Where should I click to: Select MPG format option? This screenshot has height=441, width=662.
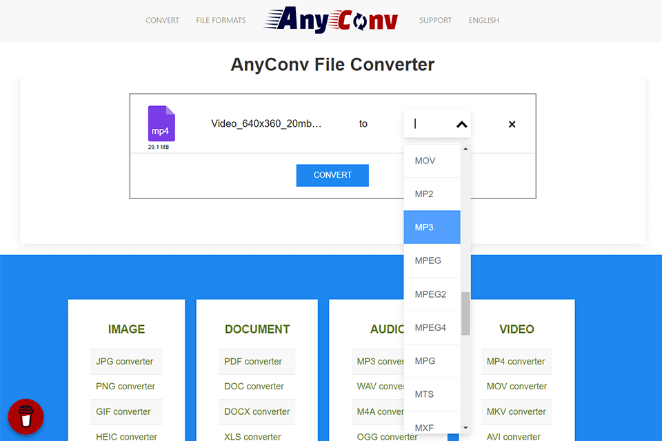432,361
